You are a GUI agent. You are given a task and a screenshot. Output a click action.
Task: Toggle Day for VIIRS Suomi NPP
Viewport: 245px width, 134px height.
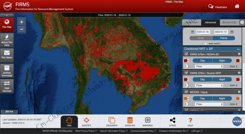(x=202, y=79)
